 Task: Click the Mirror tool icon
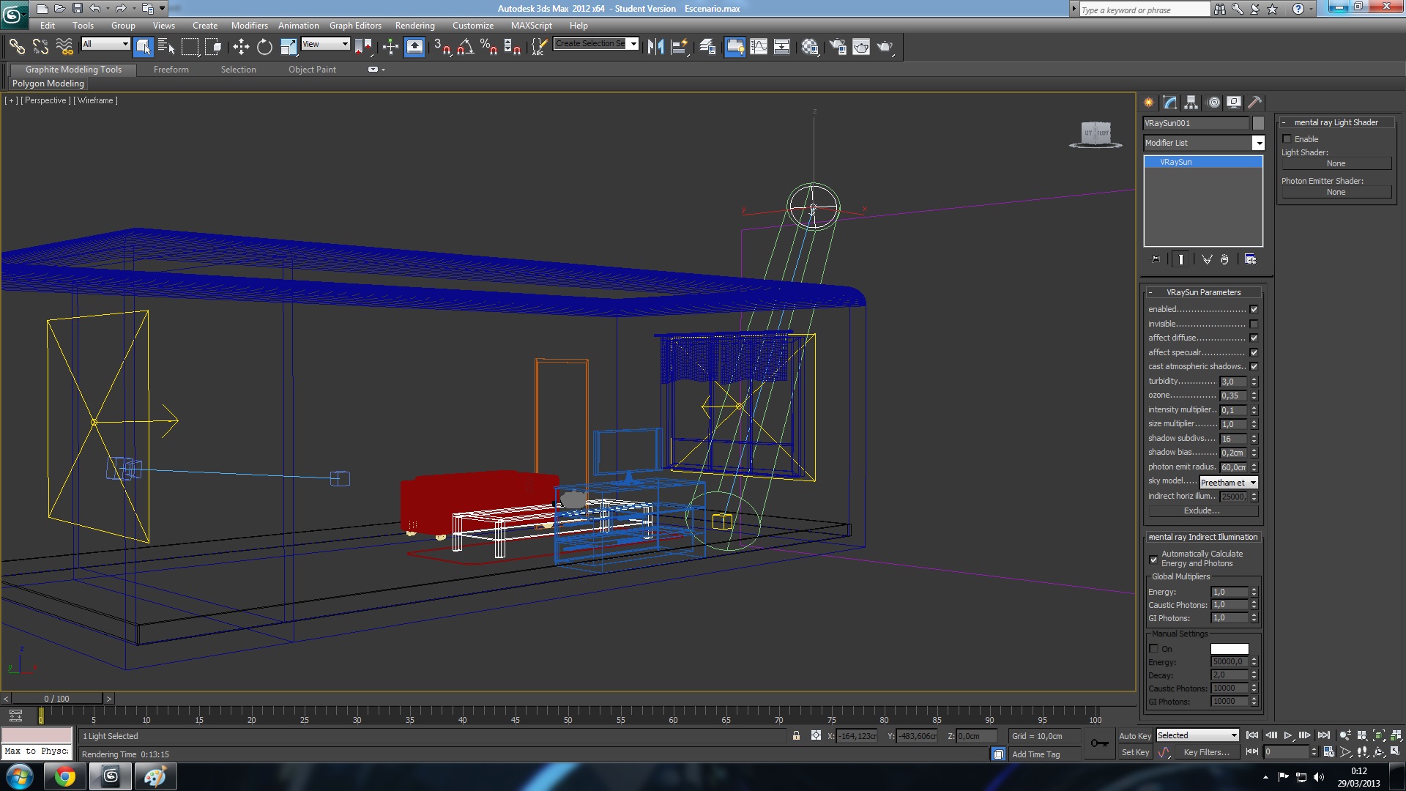pos(655,47)
